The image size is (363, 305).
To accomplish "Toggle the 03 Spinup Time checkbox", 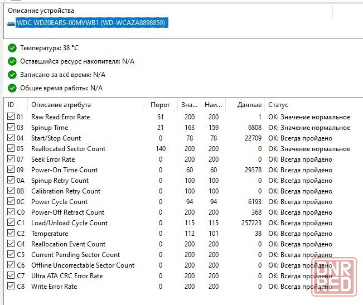I will click(11, 127).
